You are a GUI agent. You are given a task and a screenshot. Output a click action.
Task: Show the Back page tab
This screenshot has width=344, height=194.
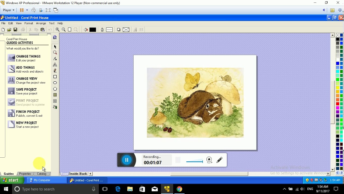(83, 174)
